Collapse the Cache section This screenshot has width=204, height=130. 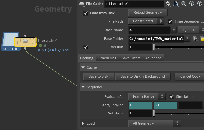[83, 67]
